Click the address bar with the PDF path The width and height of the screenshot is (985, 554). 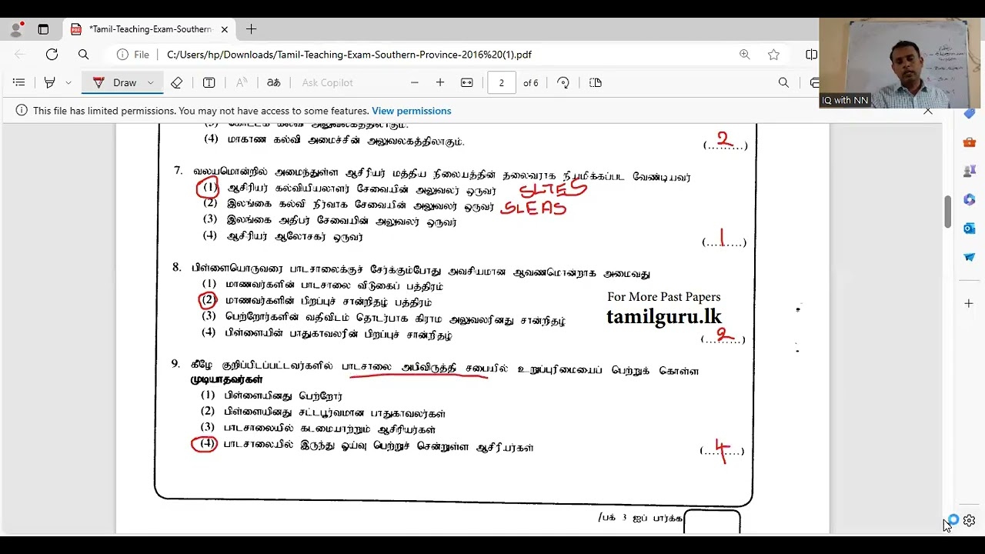pos(349,55)
